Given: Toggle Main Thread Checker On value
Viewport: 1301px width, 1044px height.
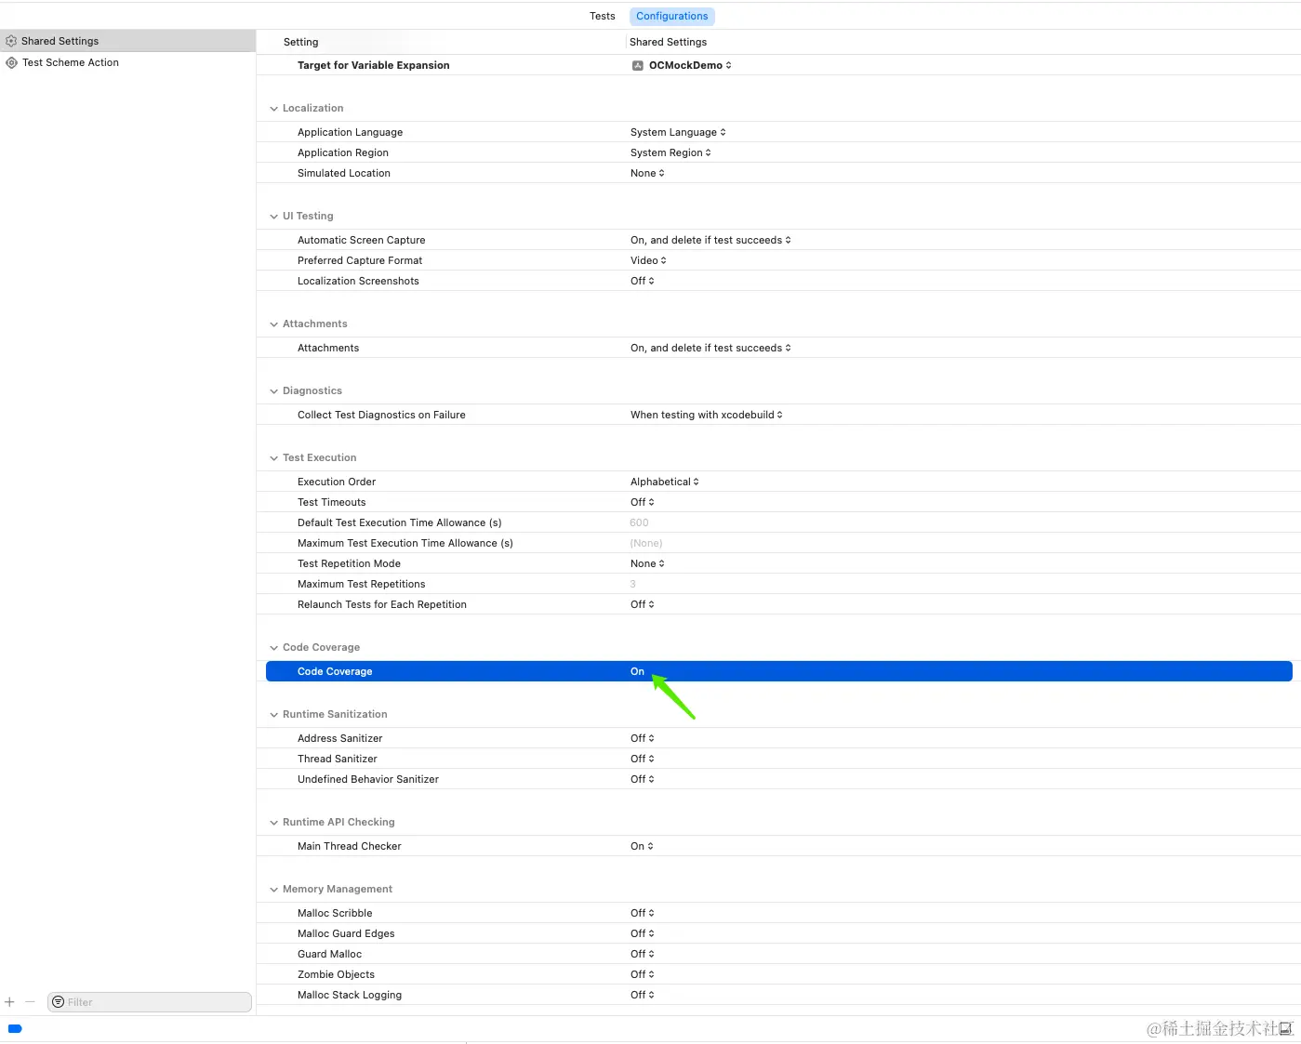Looking at the screenshot, I should tap(643, 846).
